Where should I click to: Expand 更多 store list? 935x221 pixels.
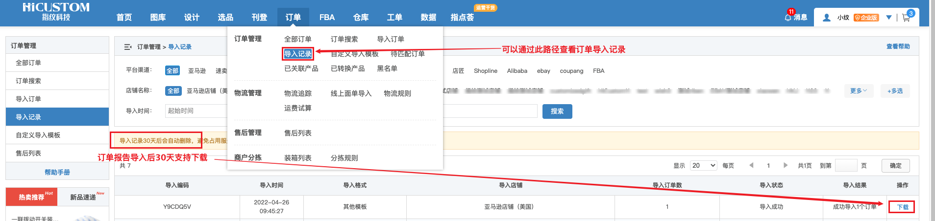click(858, 91)
